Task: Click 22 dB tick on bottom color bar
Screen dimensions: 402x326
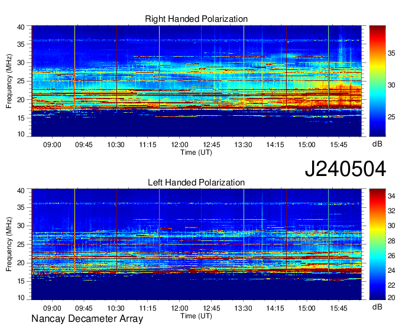Action: (391, 285)
